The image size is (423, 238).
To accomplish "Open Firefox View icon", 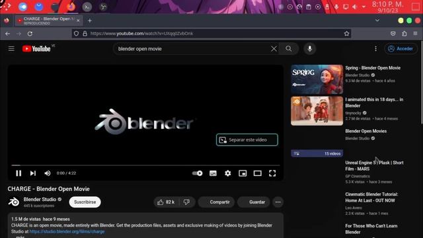I will tap(7, 20).
